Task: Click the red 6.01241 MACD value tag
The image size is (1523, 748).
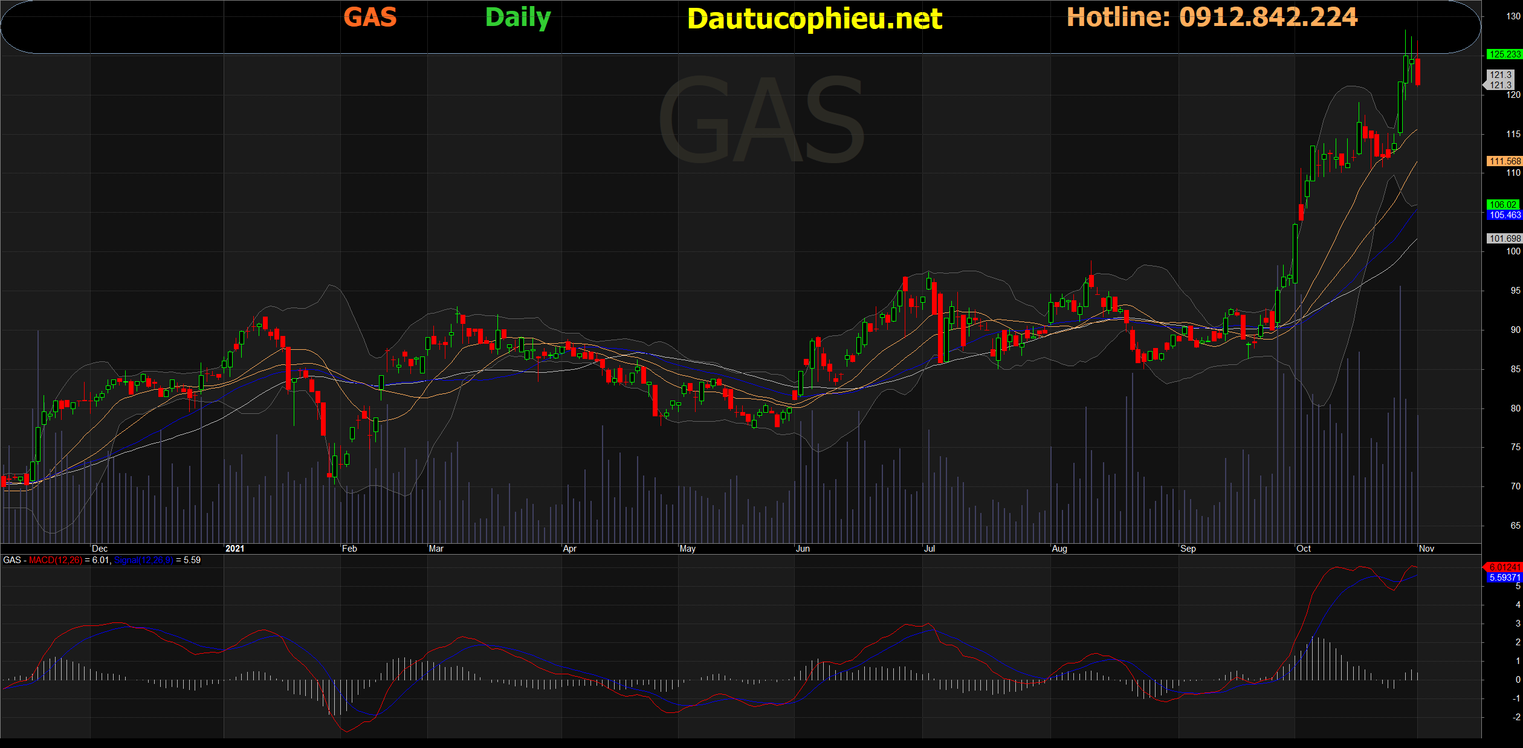Action: coord(1504,567)
